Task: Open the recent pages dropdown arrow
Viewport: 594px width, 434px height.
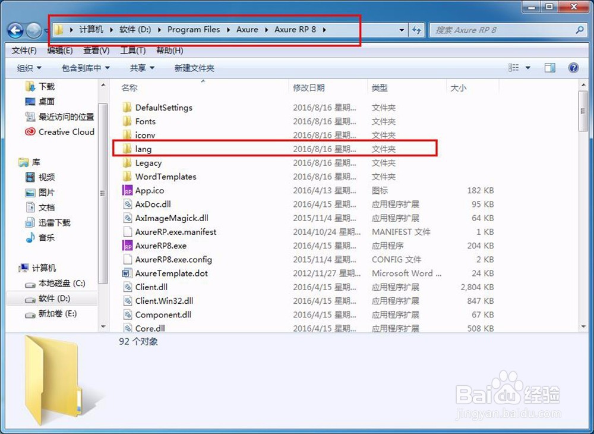Action: pyautogui.click(x=46, y=30)
